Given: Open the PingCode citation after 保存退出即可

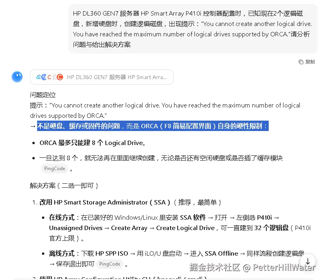Looking at the screenshot, I should 109,264.
